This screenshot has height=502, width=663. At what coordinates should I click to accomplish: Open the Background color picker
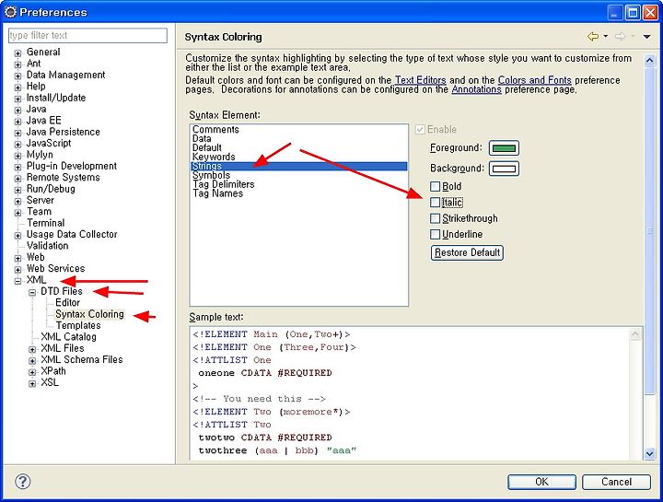pyautogui.click(x=504, y=169)
